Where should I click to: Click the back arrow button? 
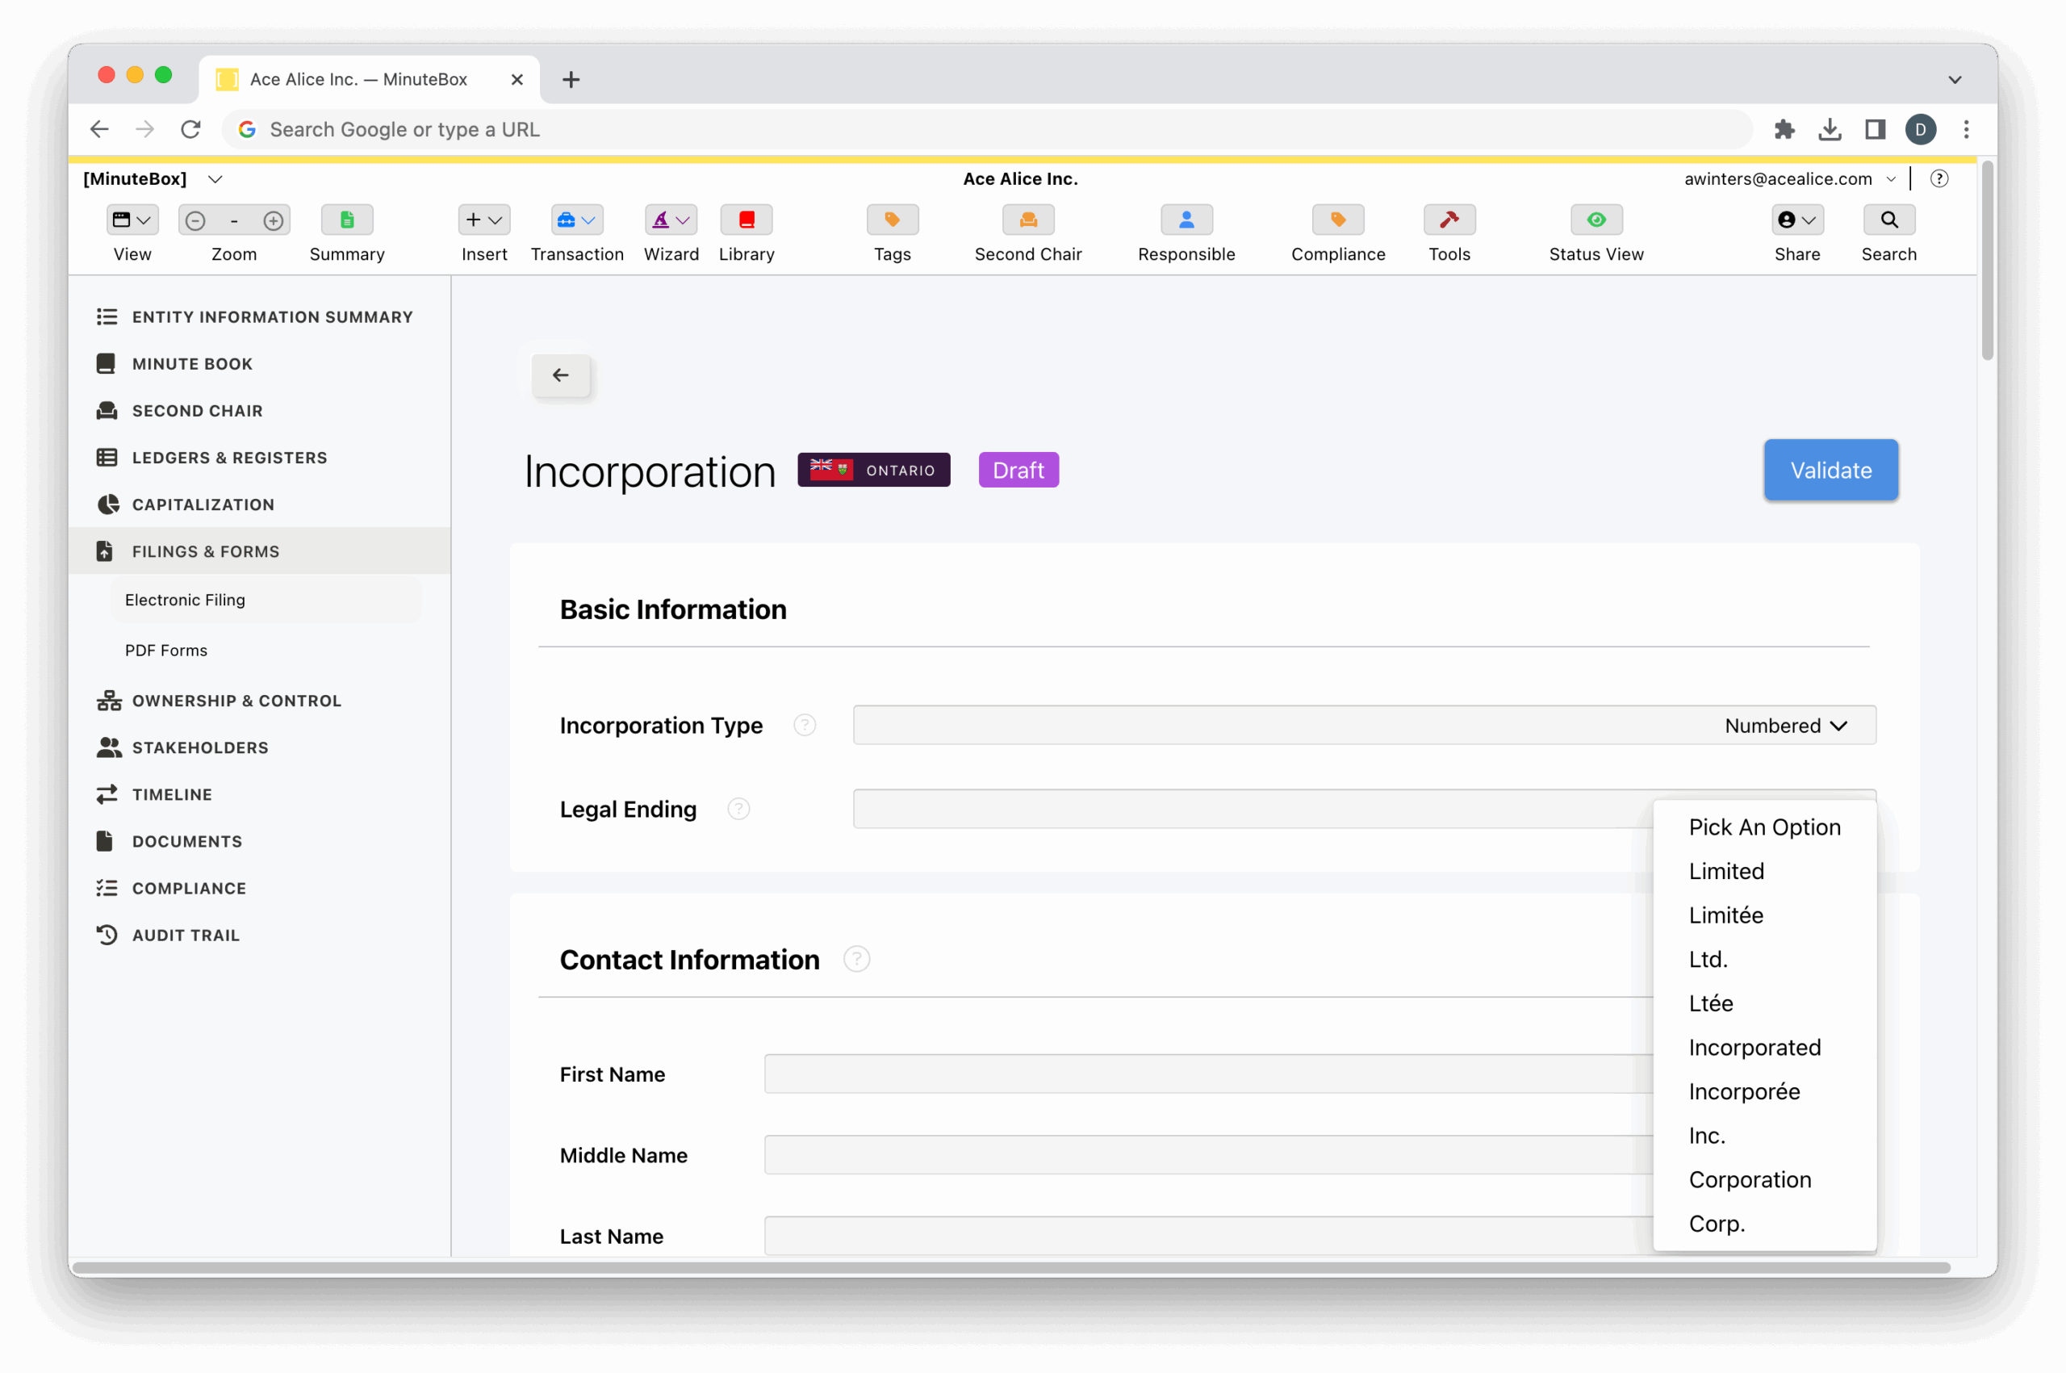560,375
